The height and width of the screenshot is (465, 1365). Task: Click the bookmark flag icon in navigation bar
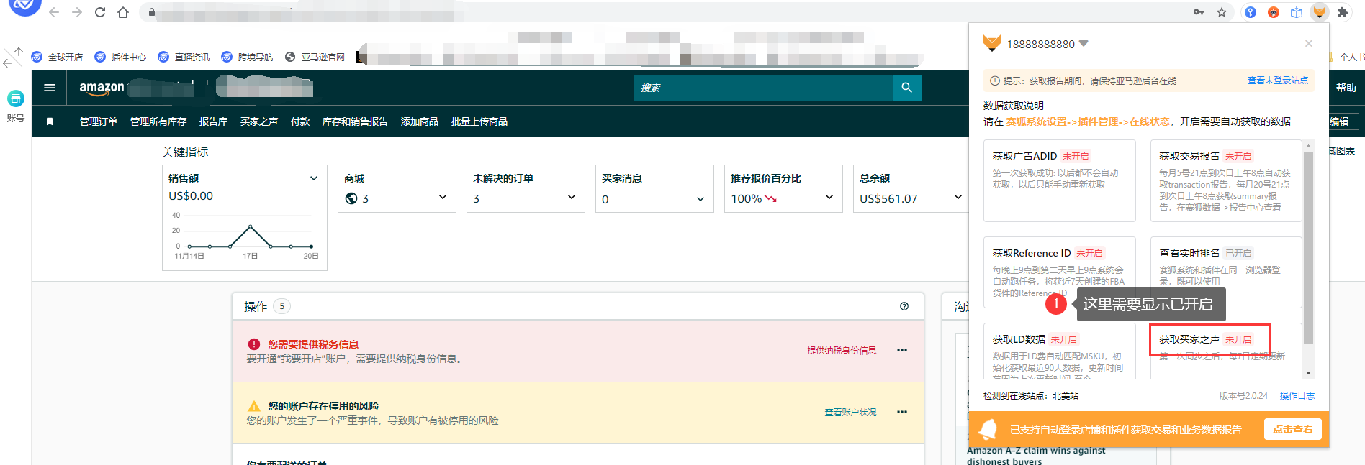coord(50,121)
